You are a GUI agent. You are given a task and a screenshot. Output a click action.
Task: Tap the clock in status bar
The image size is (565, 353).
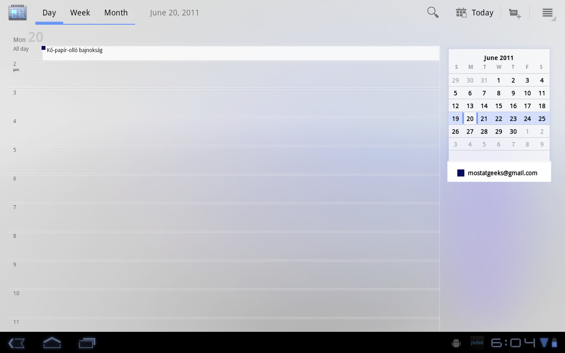pos(513,343)
